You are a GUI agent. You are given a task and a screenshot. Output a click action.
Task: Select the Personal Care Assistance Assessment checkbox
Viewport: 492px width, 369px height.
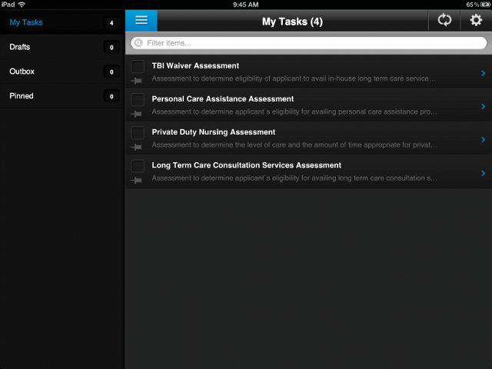tap(138, 99)
